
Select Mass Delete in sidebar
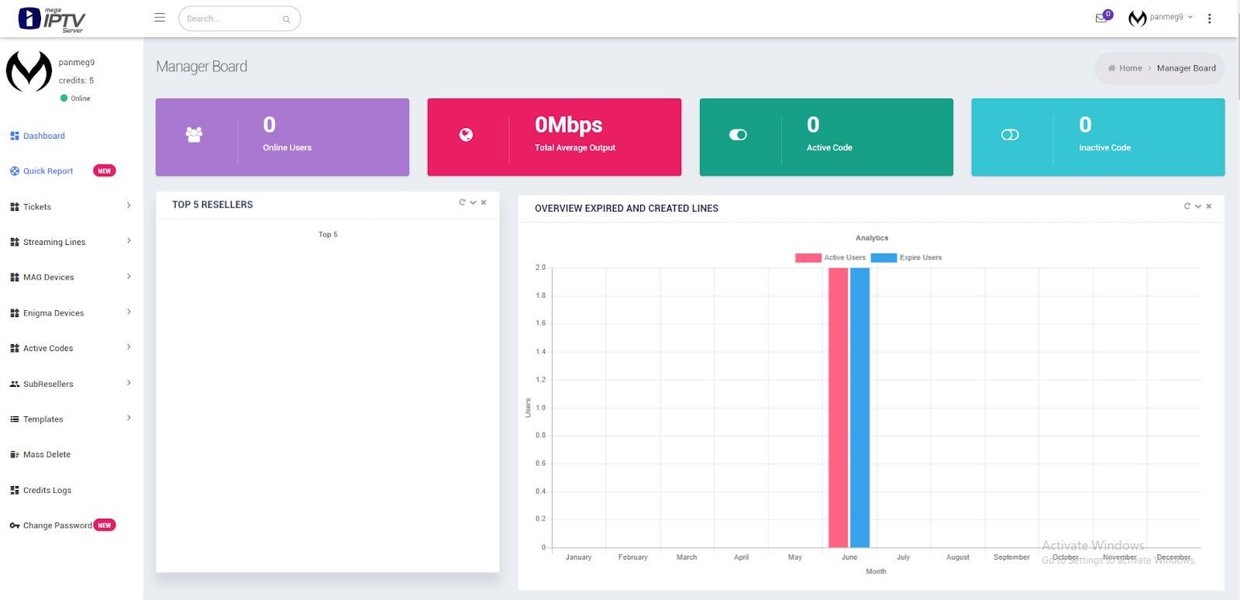pos(46,454)
